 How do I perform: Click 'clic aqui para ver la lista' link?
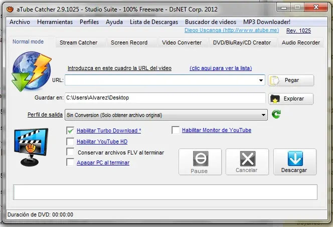[221, 68]
